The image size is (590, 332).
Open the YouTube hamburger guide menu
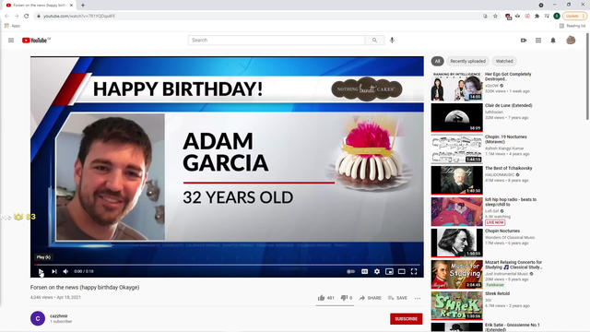[x=11, y=41]
